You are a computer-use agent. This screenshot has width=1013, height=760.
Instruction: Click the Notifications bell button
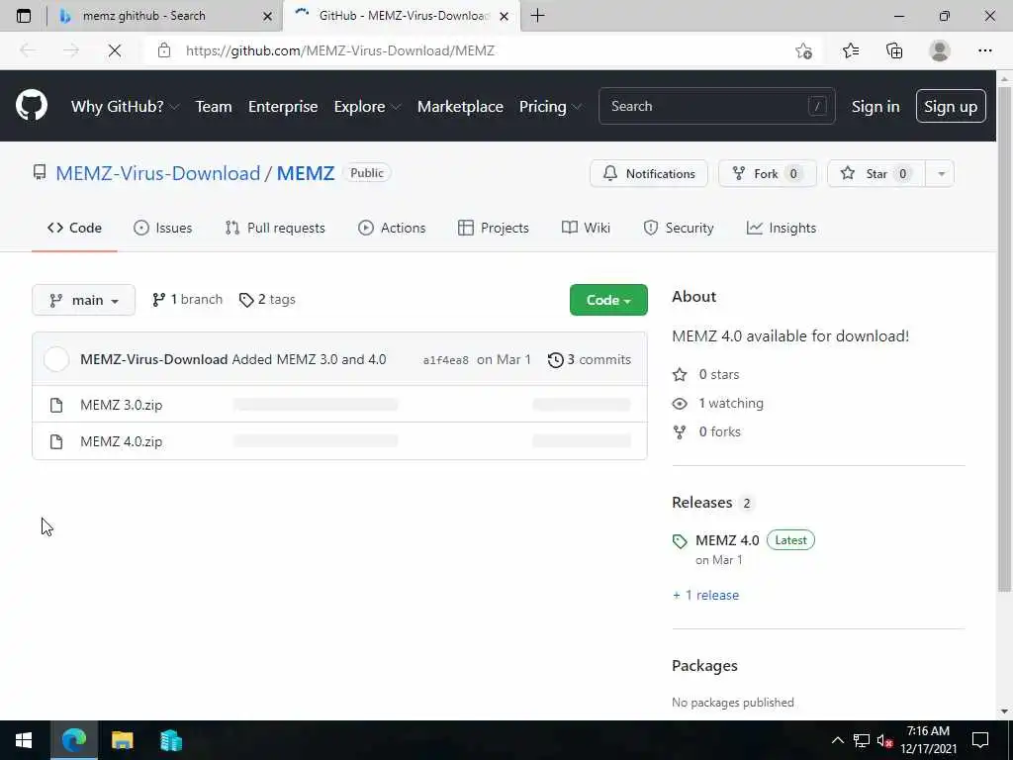click(x=649, y=173)
